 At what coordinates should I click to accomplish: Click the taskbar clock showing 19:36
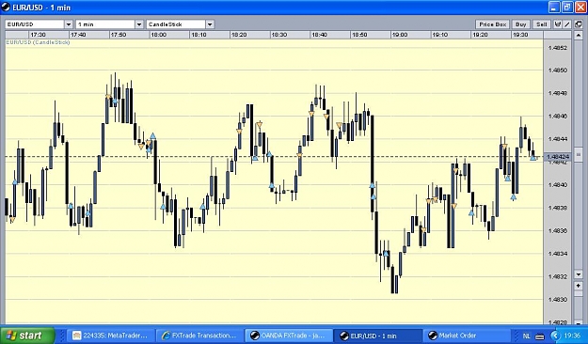pos(572,336)
